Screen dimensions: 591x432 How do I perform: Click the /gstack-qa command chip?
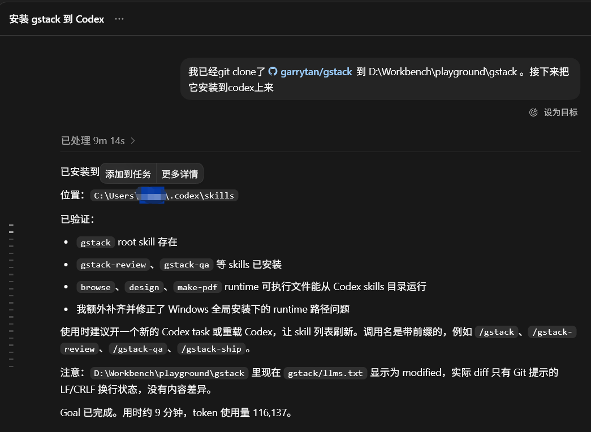138,349
